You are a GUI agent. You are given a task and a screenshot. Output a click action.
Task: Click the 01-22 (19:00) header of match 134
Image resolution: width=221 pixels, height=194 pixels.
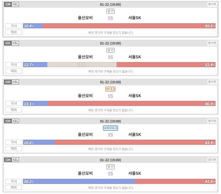110,160
